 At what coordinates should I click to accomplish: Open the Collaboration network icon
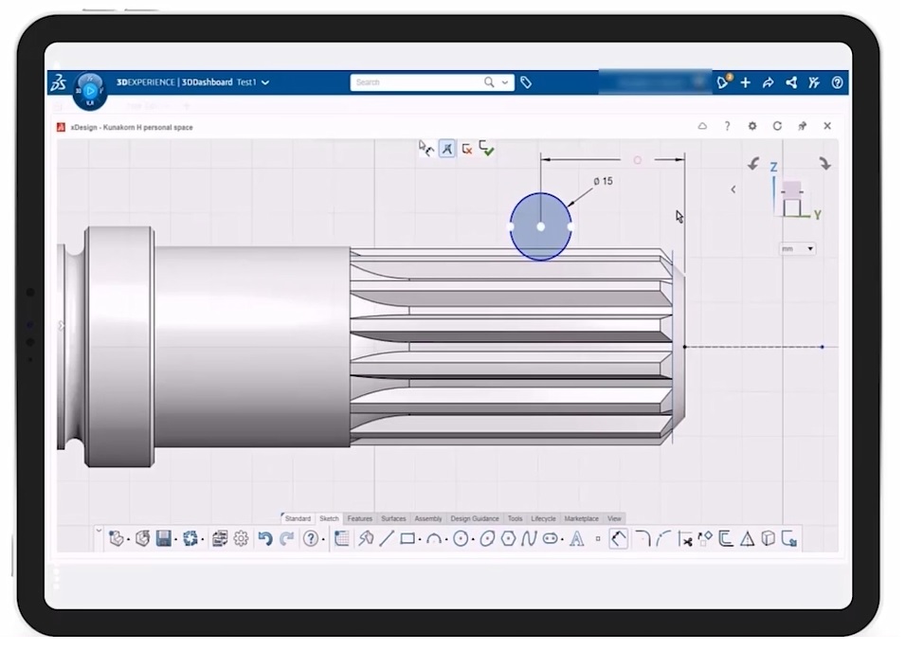(x=791, y=82)
